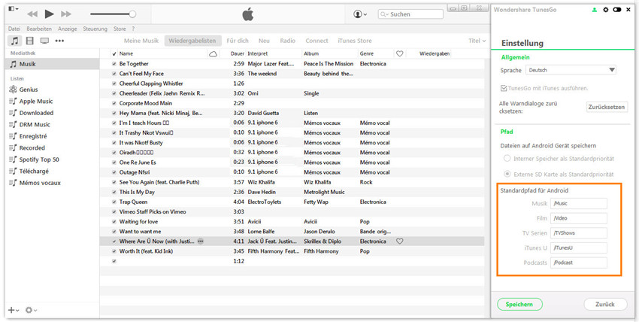
Task: Uncheck the Trap Queen checkbox
Action: point(114,202)
